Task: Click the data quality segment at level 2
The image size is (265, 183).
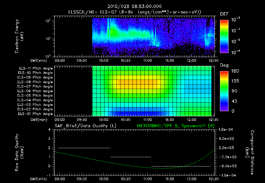Action: point(84,148)
